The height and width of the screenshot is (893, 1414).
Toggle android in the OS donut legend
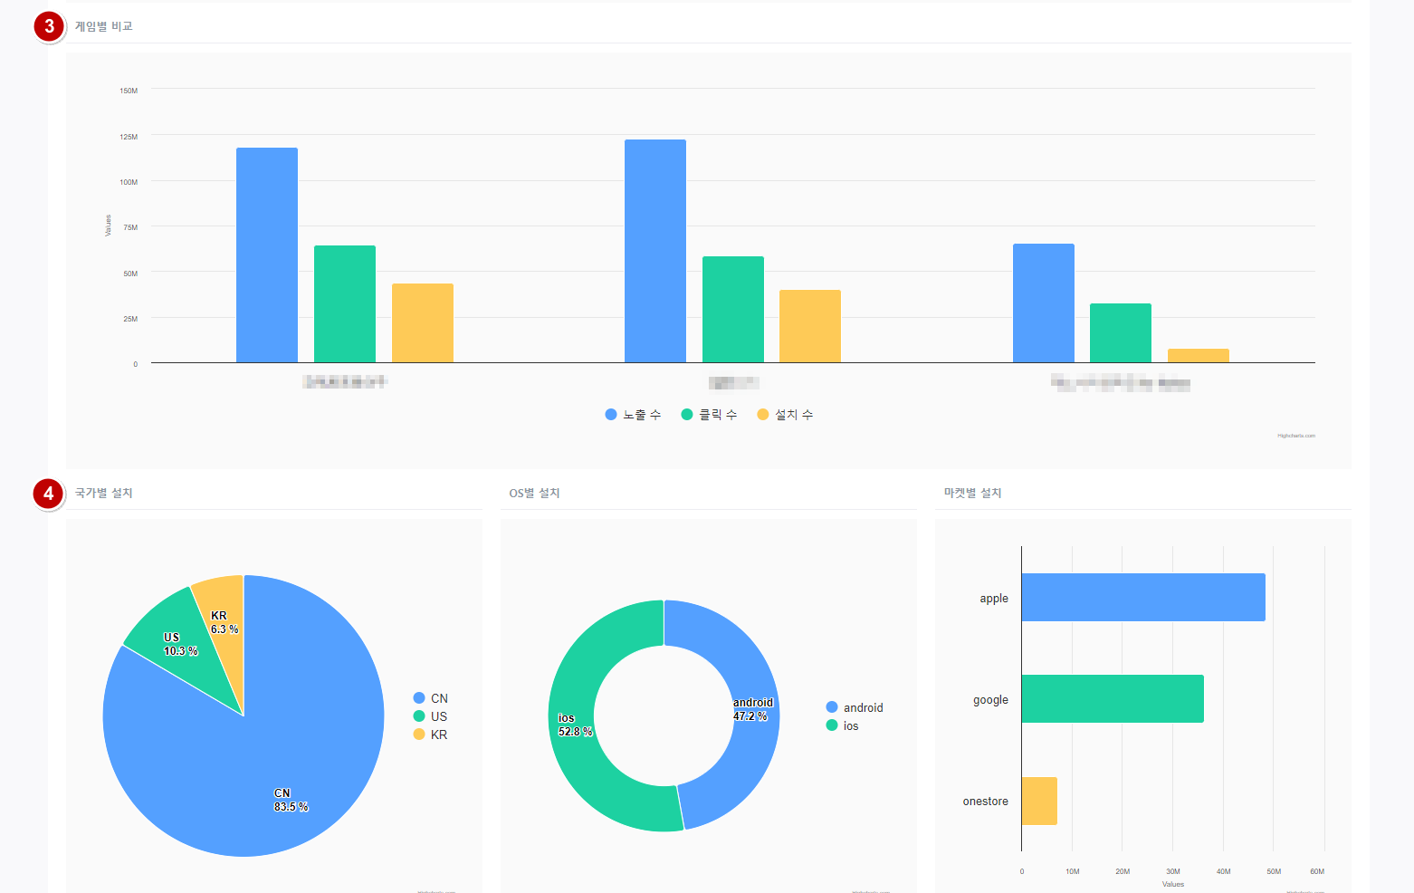tap(855, 707)
